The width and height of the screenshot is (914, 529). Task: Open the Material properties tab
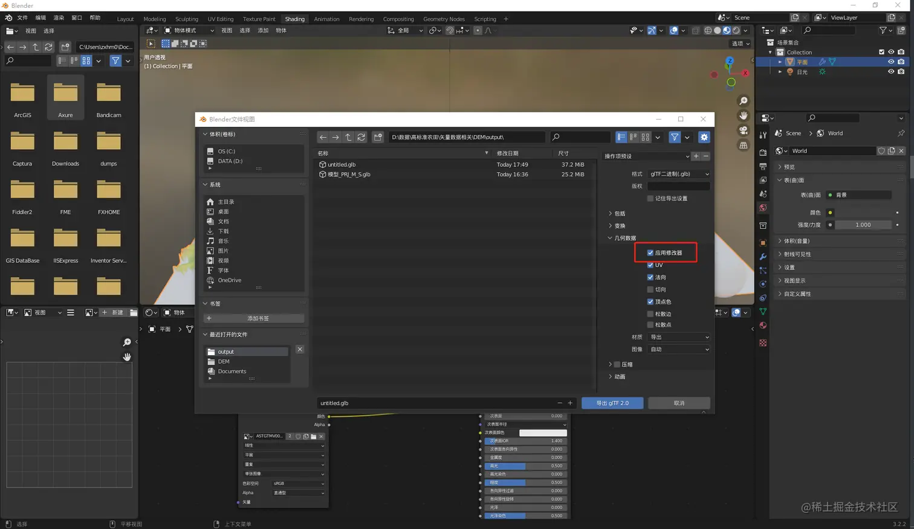pos(763,325)
